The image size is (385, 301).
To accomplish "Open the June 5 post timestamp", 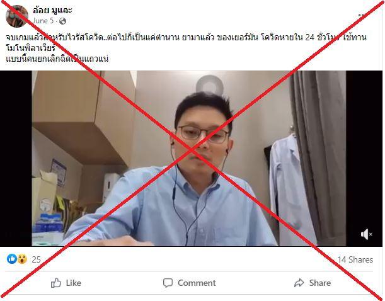I will [43, 21].
